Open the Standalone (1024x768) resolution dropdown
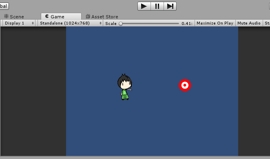This screenshot has width=270, height=159. pos(70,23)
